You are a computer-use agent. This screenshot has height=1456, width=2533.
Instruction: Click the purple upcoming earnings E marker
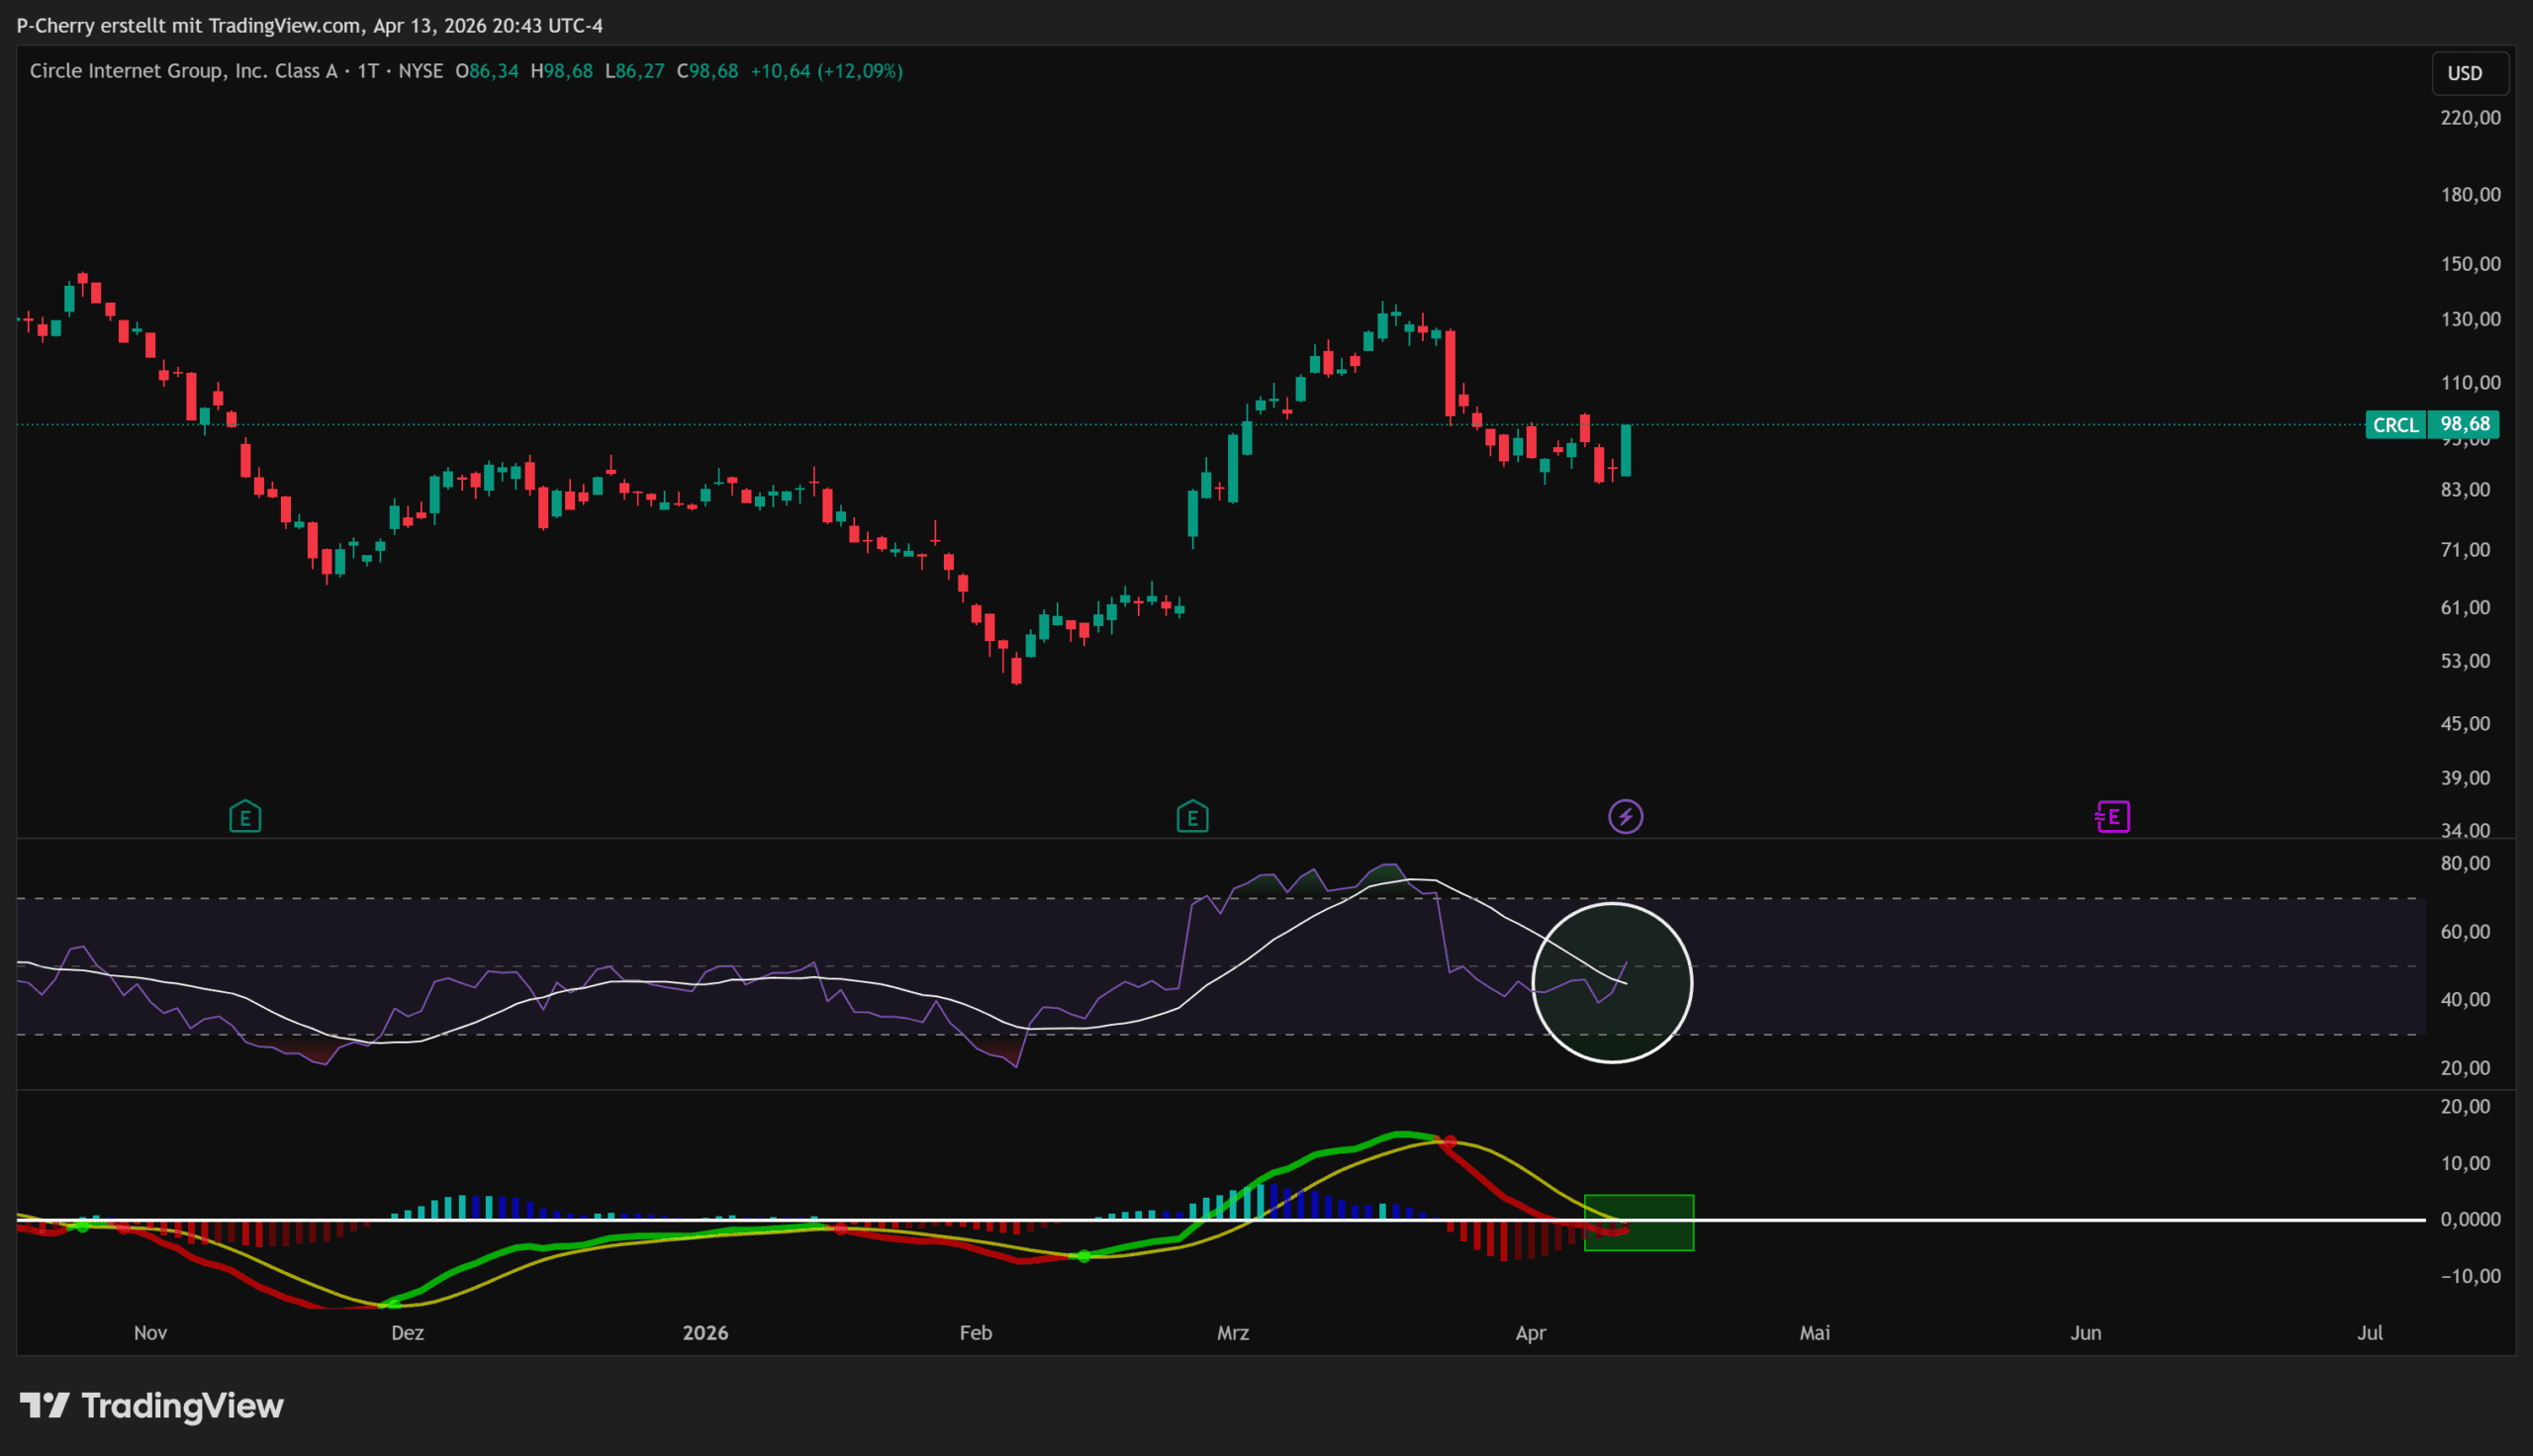[x=2112, y=817]
